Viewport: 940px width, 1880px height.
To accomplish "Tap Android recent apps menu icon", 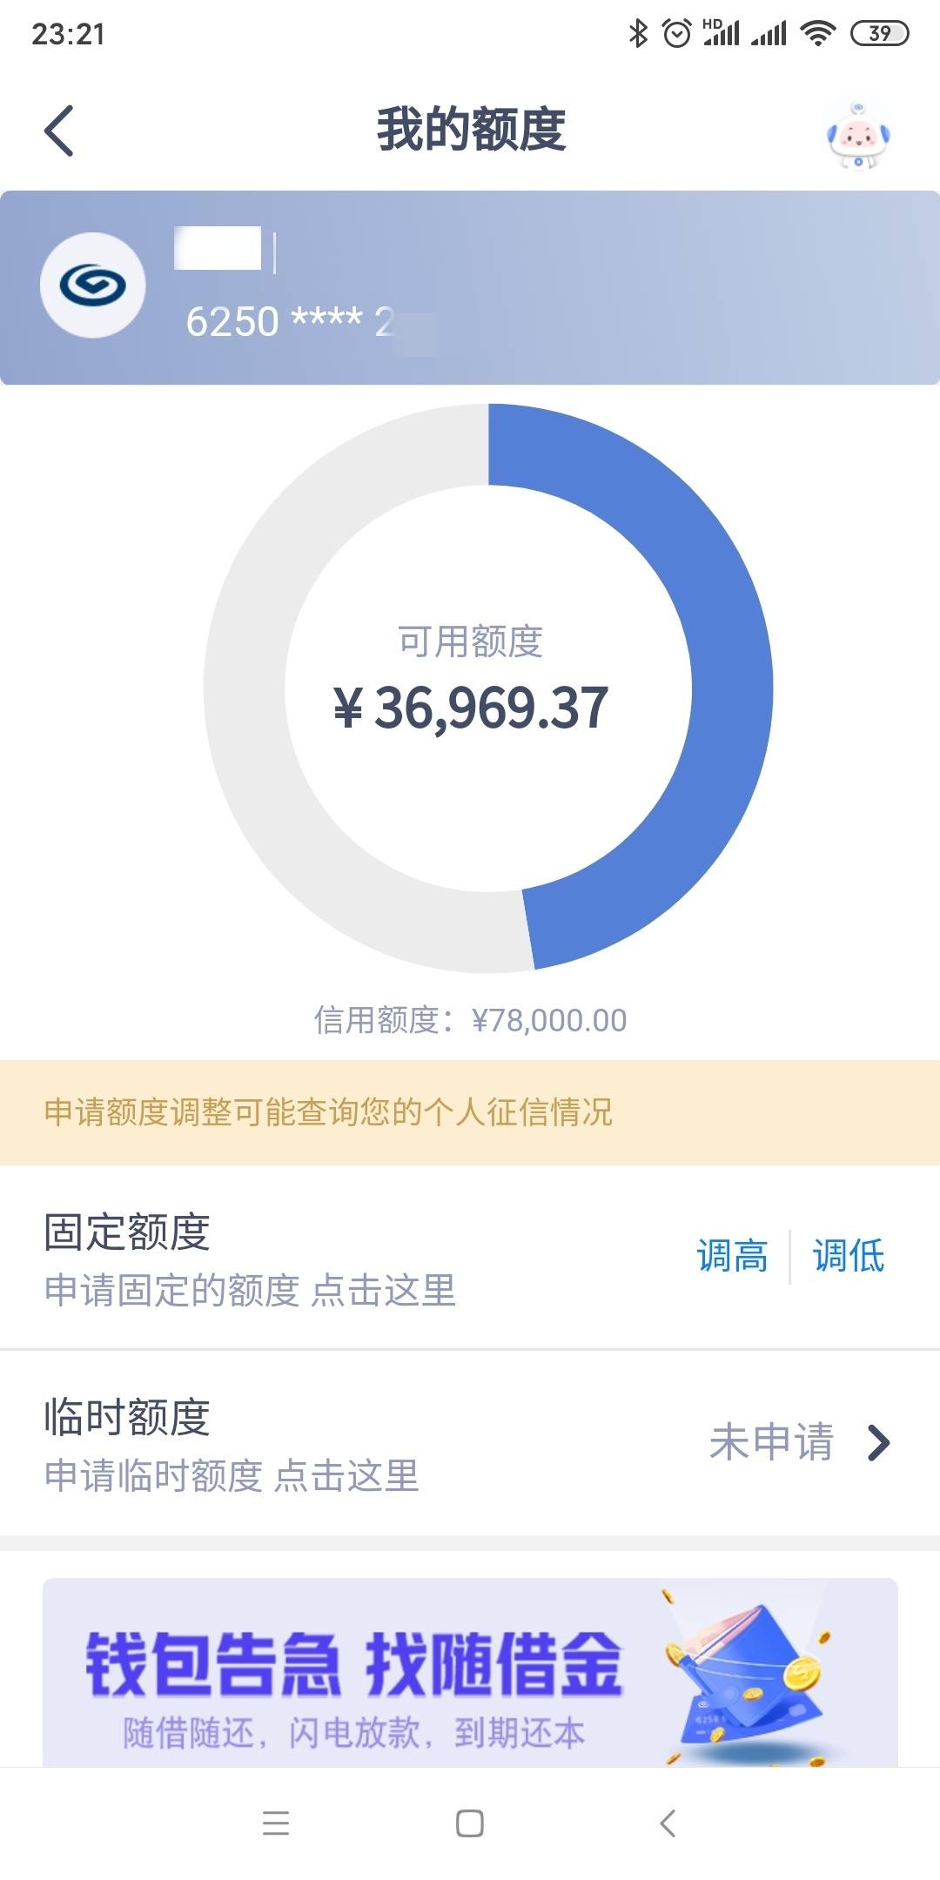I will point(276,1823).
